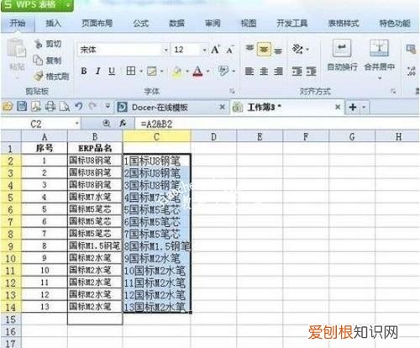Viewport: 420px width, 348px height.
Task: Switch to 数据 ribbon tab
Action: 176,24
